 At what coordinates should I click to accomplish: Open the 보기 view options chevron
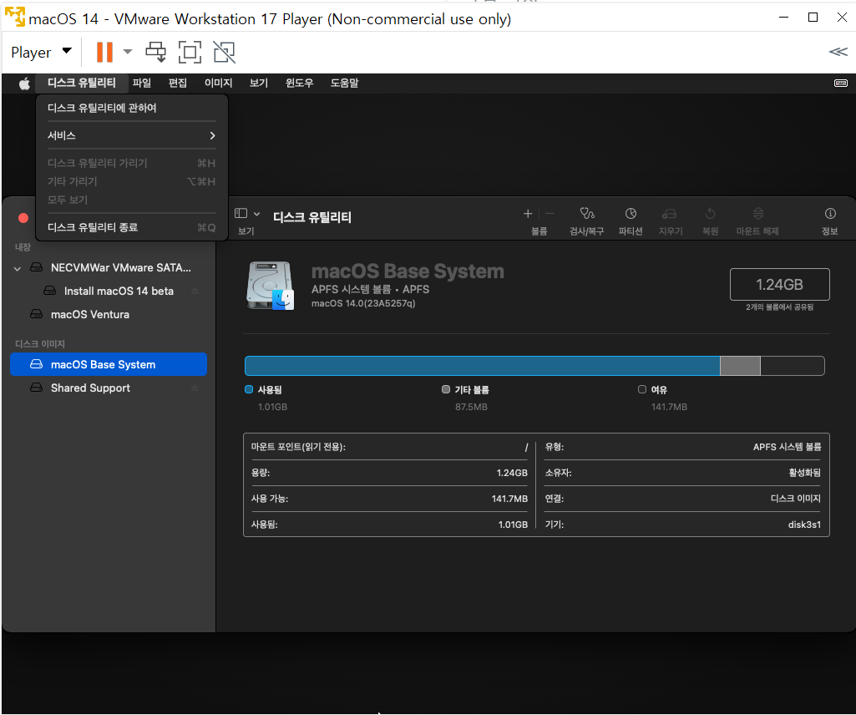tap(256, 214)
